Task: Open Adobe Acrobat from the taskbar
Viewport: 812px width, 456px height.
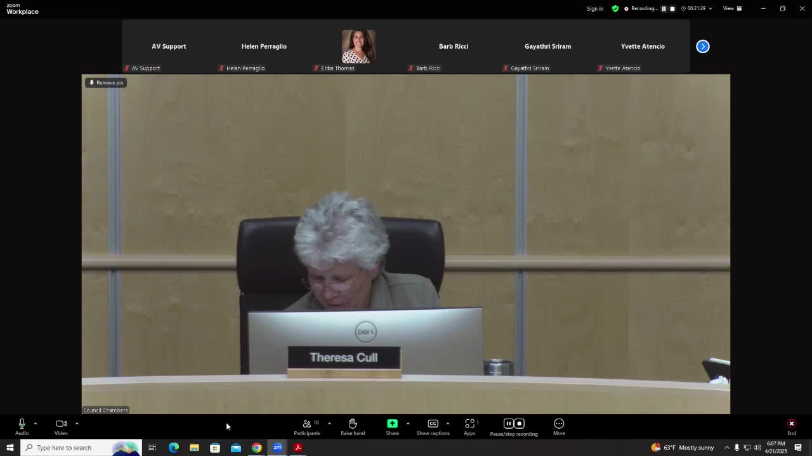Action: click(298, 448)
